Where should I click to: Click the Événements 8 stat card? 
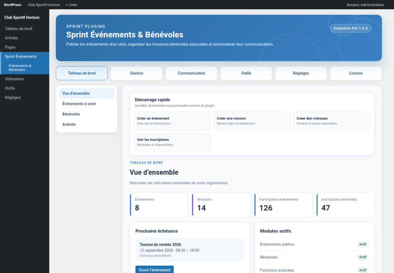159,205
